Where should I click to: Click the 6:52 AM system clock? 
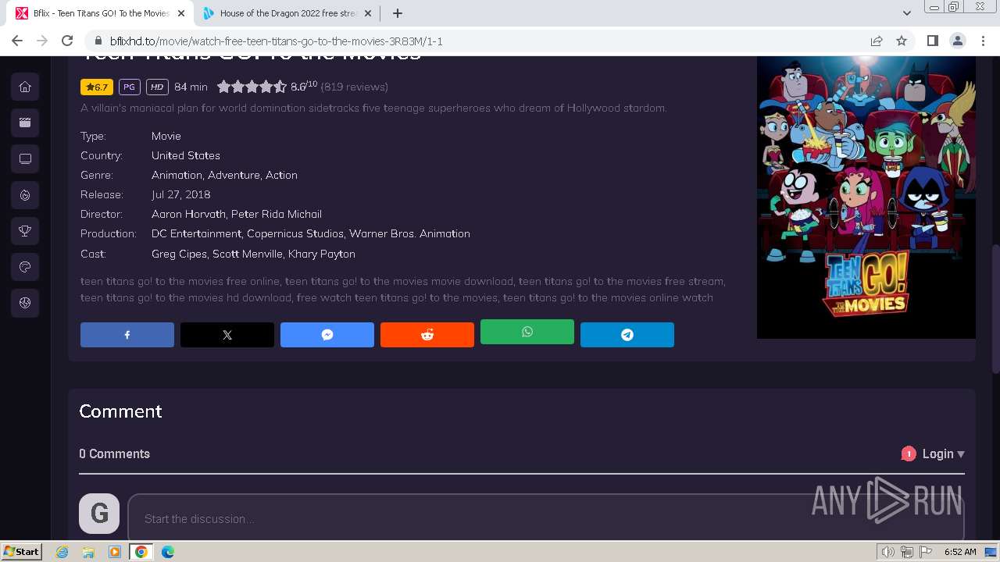coord(960,552)
